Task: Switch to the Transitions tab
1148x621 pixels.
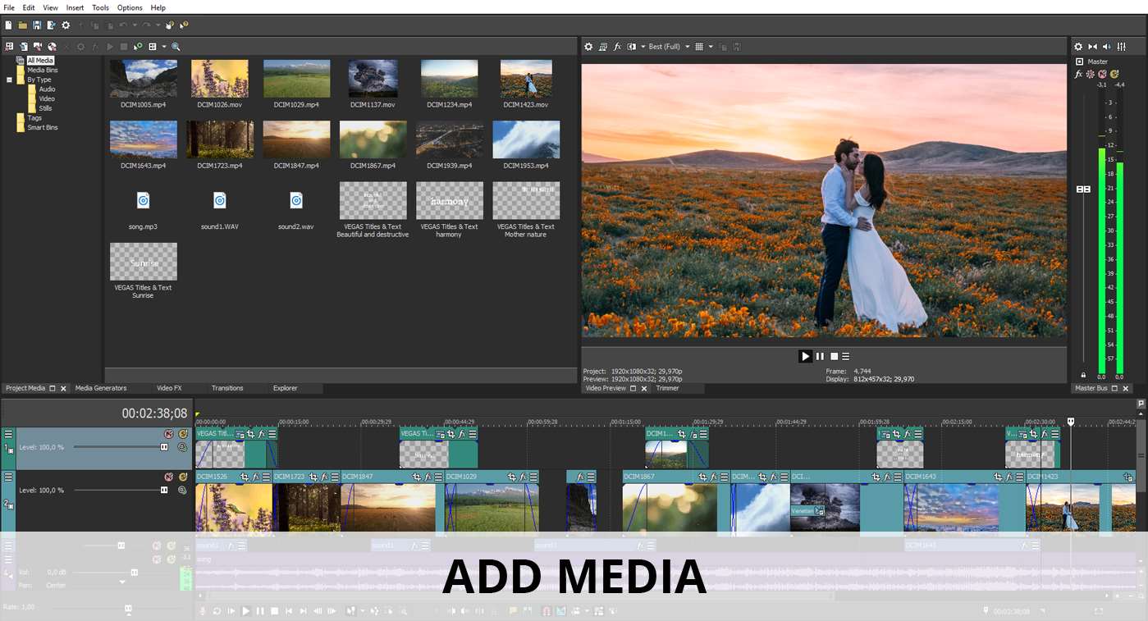Action: click(x=227, y=388)
